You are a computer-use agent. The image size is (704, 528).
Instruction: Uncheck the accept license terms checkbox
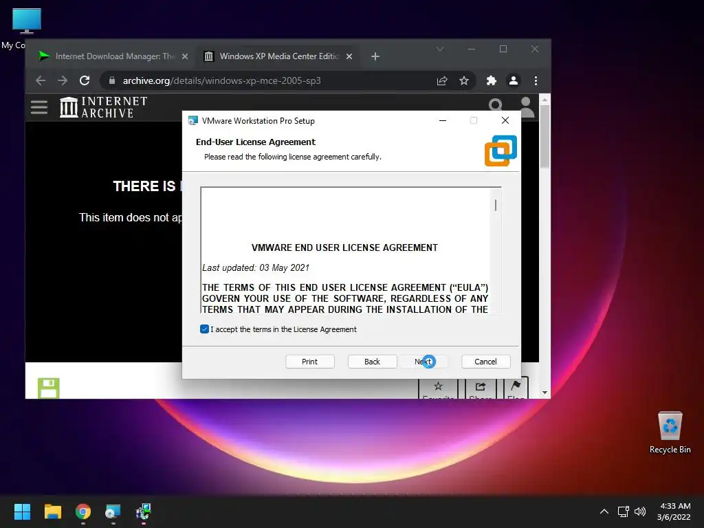pos(204,329)
